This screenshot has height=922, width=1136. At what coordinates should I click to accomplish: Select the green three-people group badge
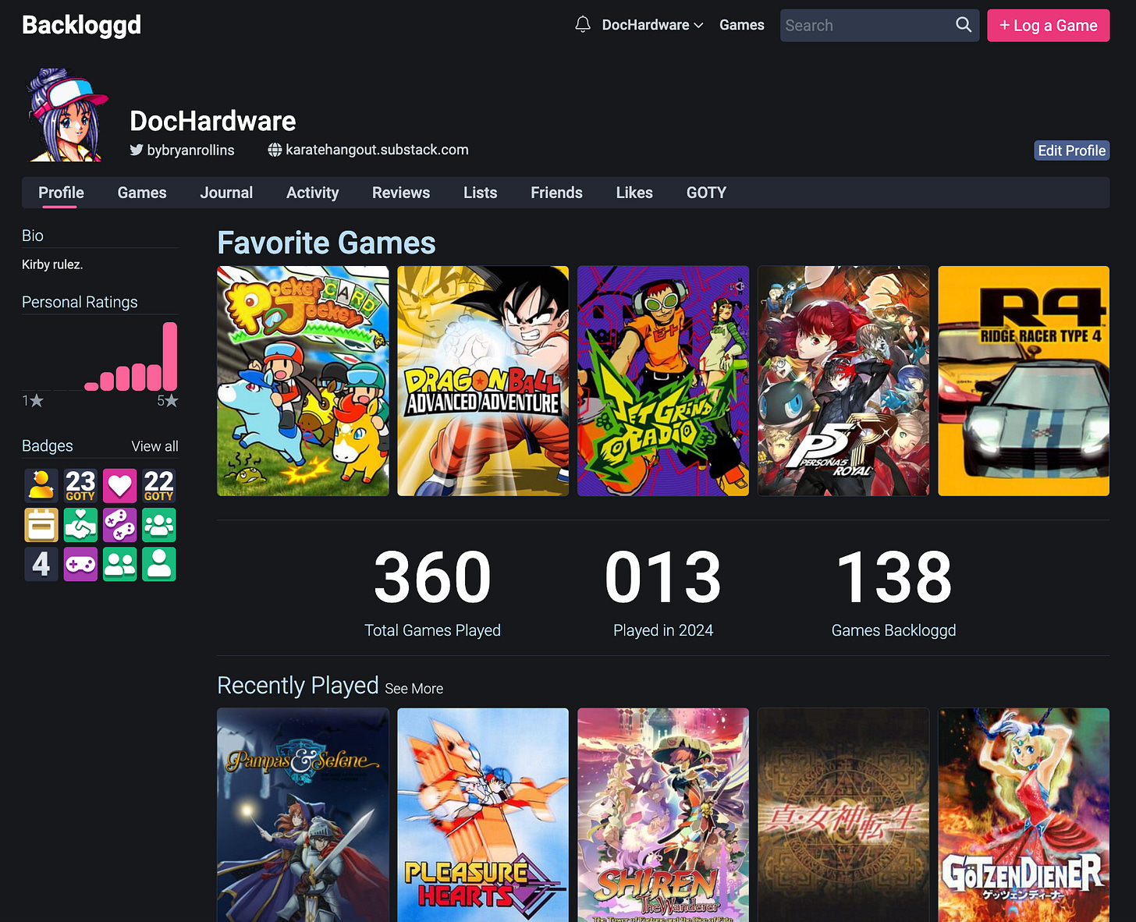pos(158,525)
